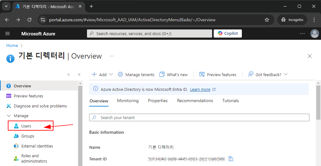Viewport: 321px width, 166px height.
Task: Open the ellipsis next to Overview title
Action: click(112, 56)
